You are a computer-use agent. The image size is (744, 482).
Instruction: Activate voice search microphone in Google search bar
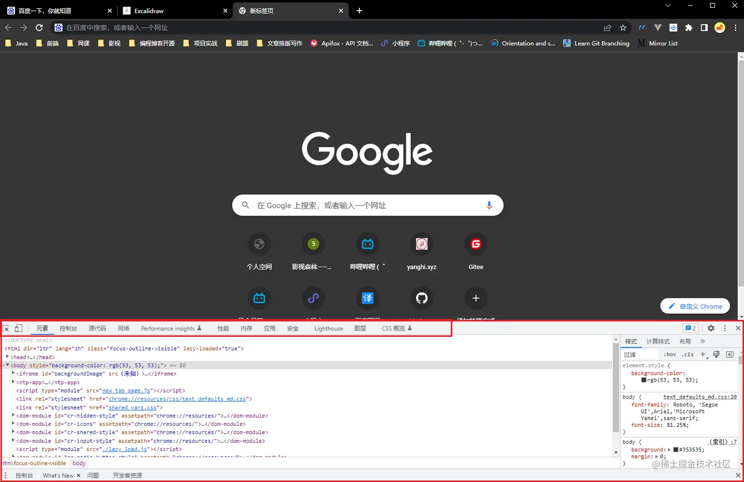click(489, 205)
